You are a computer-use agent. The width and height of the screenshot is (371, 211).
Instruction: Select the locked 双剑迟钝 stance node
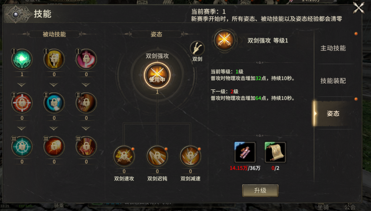pyautogui.click(x=157, y=156)
